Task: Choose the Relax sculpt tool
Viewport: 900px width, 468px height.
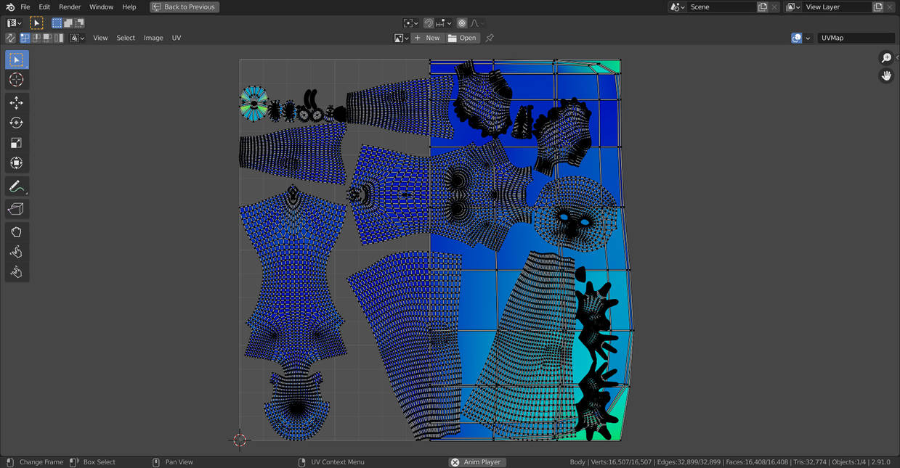Action: 17,252
